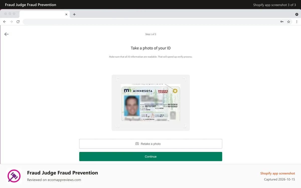The width and height of the screenshot is (301, 188).
Task: Click the Fraud Judge gavel app logo
Action: tap(14, 176)
